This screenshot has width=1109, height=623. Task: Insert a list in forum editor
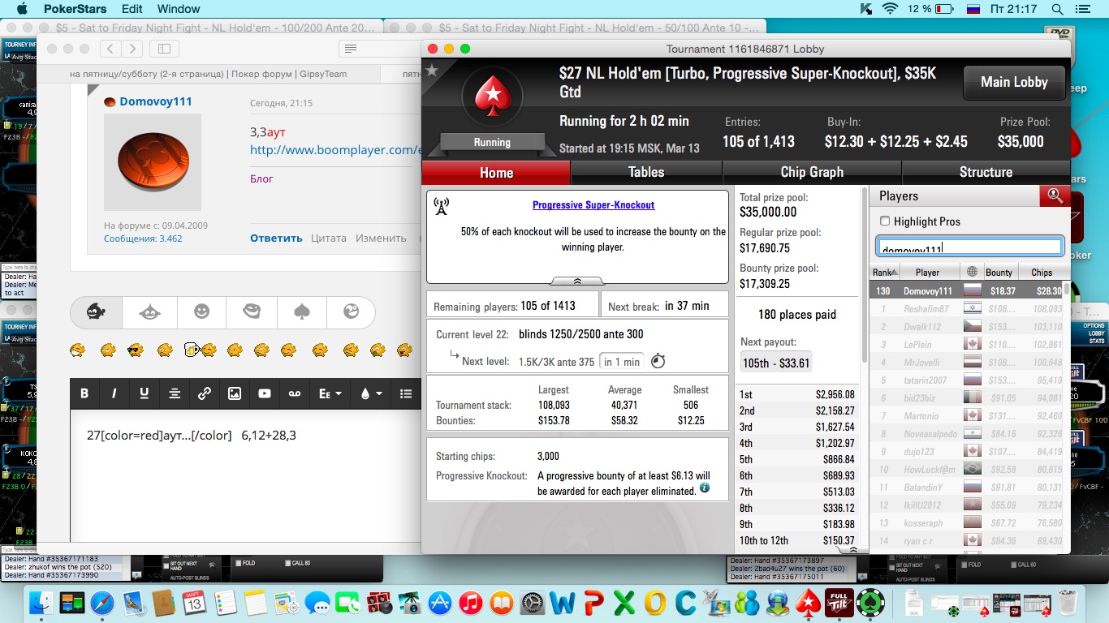(406, 393)
